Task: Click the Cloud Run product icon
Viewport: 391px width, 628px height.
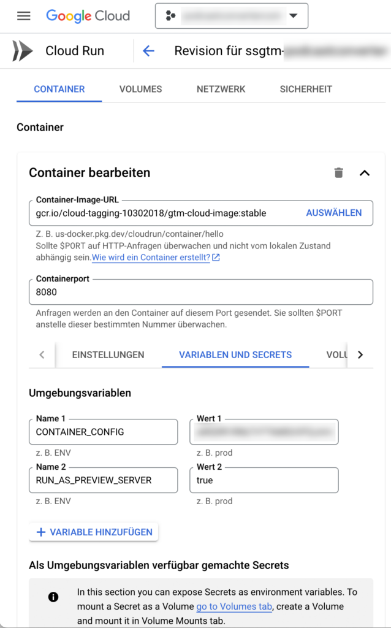Action: point(22,51)
